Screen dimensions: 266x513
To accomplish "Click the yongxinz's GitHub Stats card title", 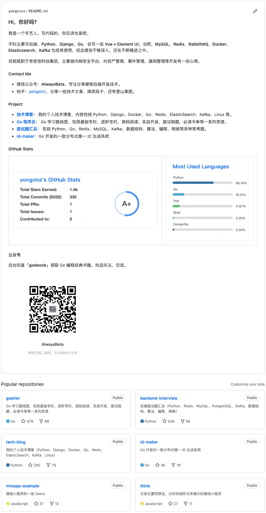I will coord(50,180).
